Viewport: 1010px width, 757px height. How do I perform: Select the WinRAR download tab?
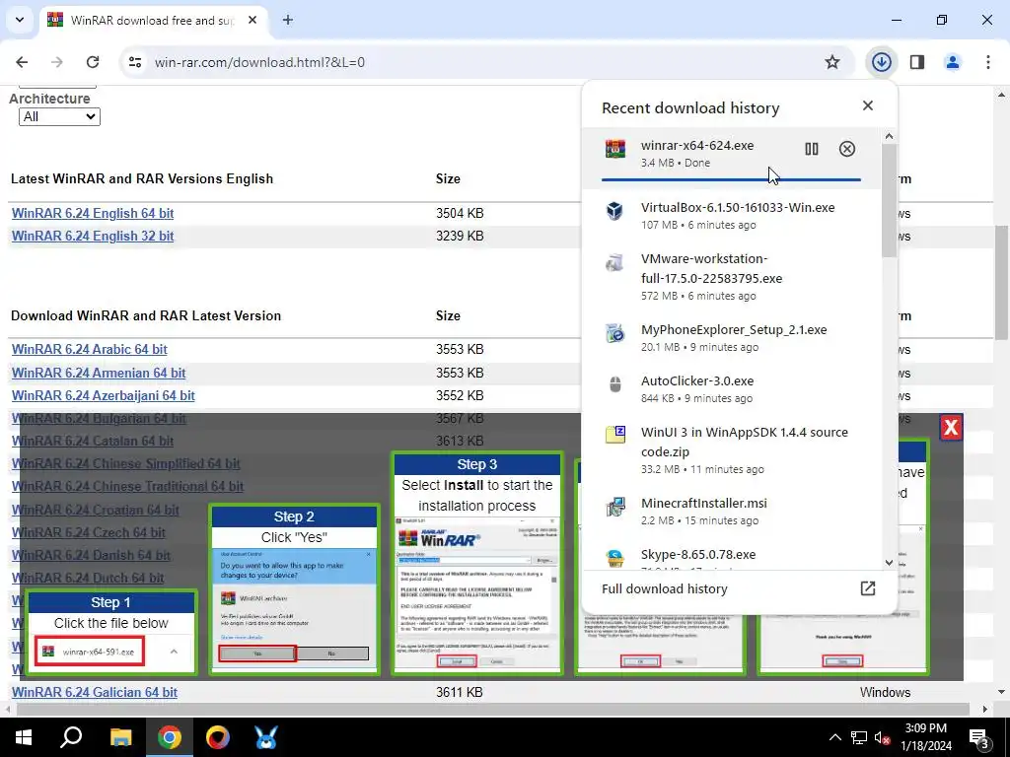[x=155, y=21]
